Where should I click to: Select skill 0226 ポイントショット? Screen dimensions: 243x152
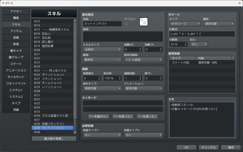[52, 75]
